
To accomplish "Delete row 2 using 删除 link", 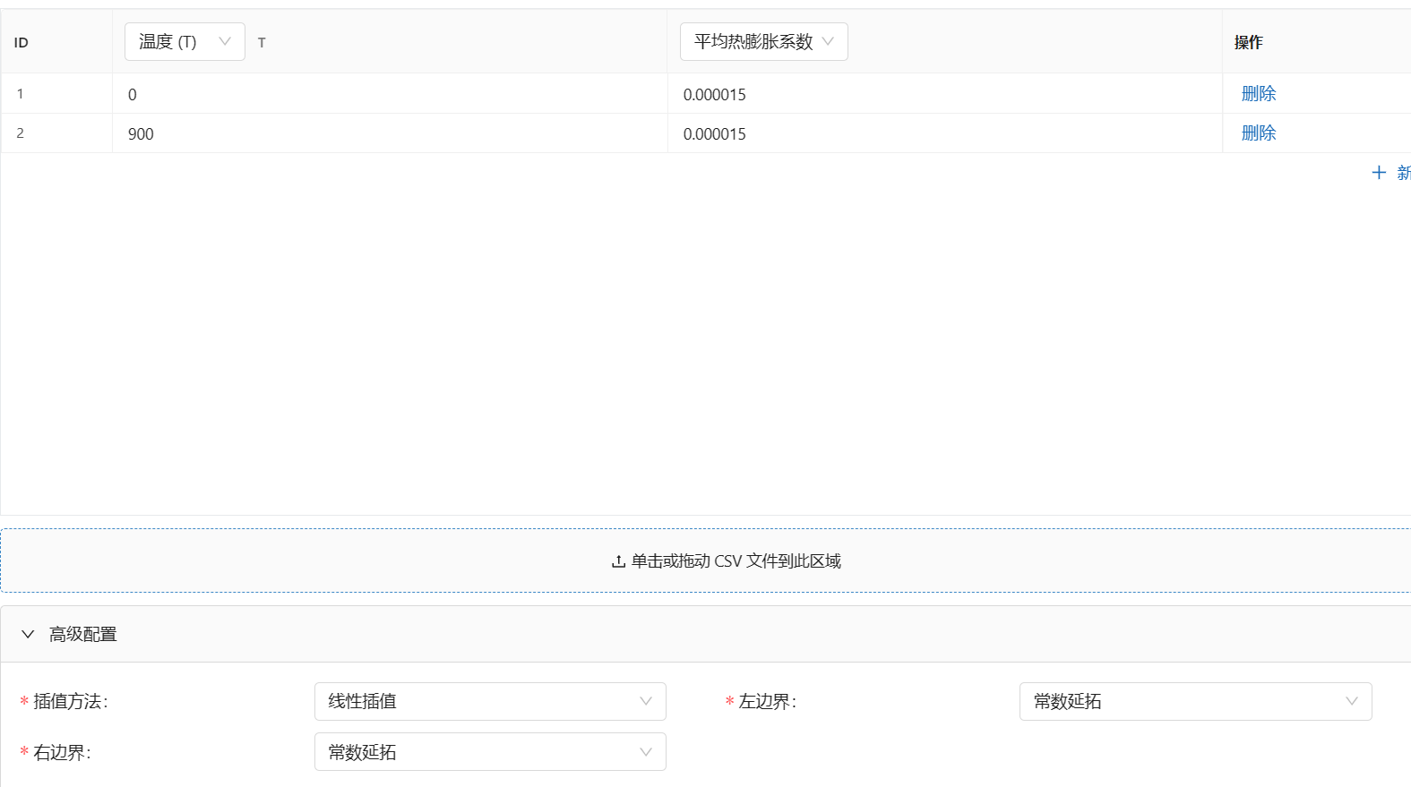I will pyautogui.click(x=1258, y=133).
